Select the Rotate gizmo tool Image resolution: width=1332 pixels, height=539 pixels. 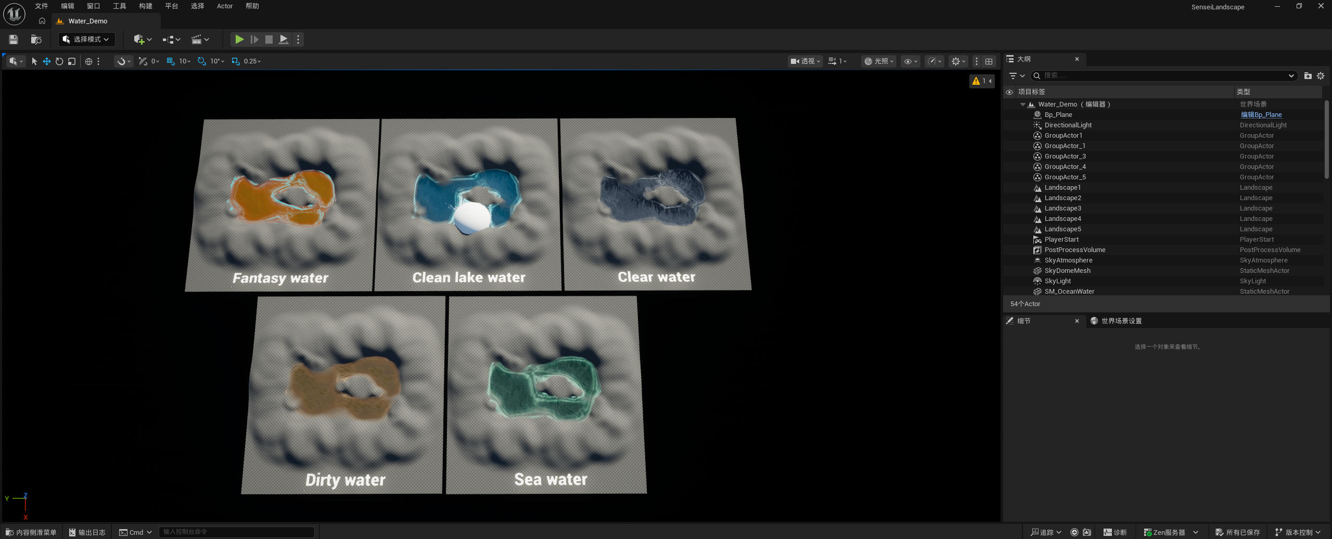point(59,61)
